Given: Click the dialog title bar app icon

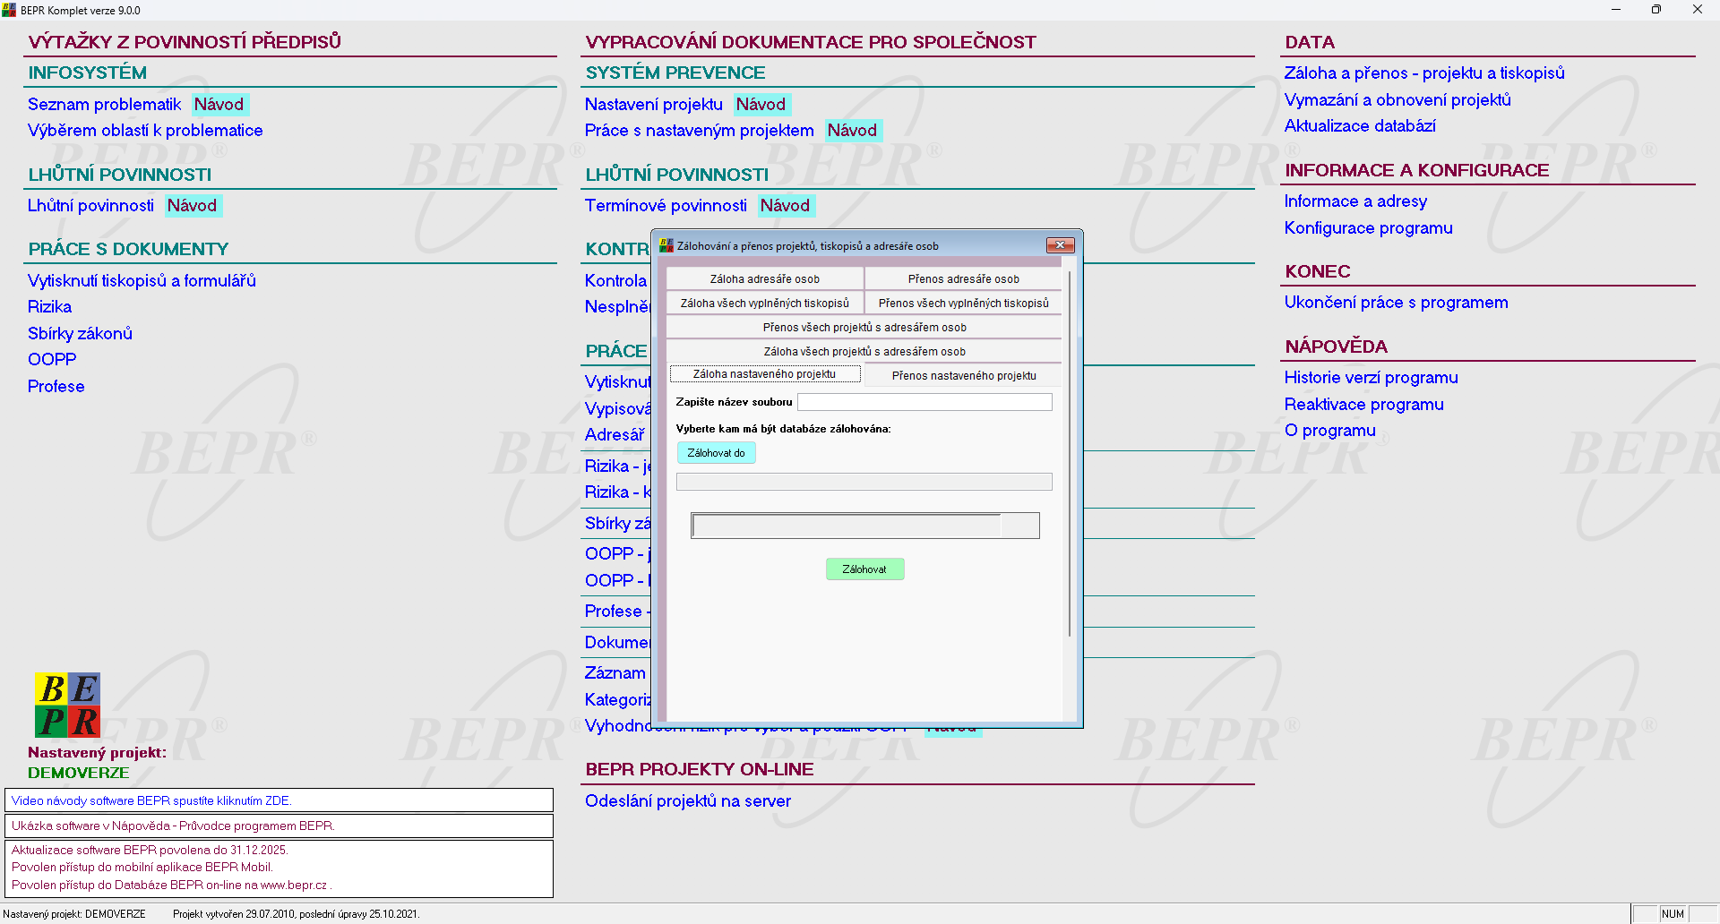Looking at the screenshot, I should pyautogui.click(x=666, y=245).
